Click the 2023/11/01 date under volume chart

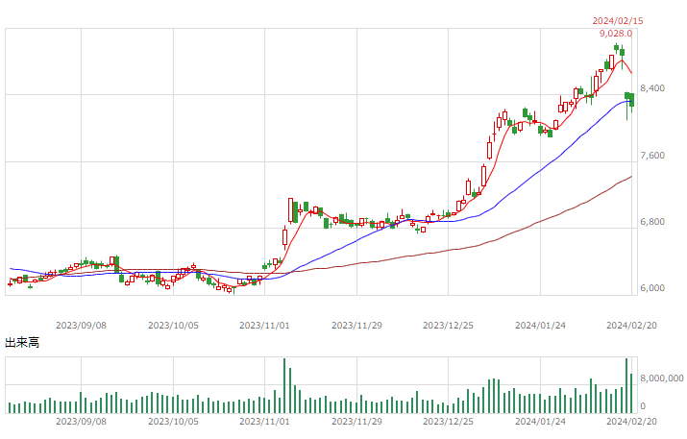click(264, 422)
